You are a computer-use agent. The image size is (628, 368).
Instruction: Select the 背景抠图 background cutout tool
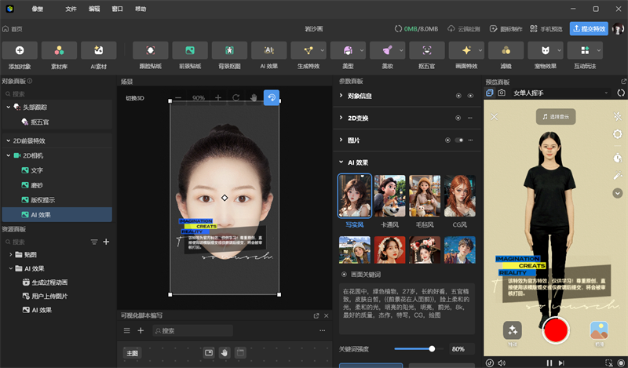pyautogui.click(x=229, y=50)
